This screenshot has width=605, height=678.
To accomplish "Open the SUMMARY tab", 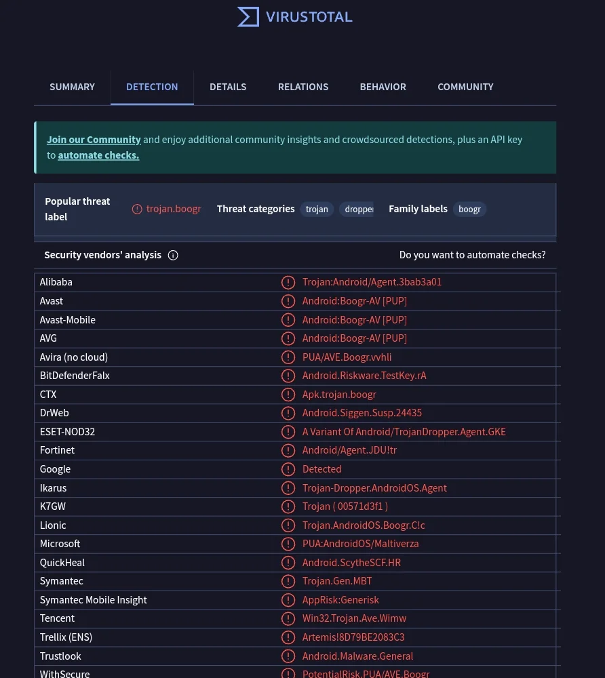I will point(72,87).
